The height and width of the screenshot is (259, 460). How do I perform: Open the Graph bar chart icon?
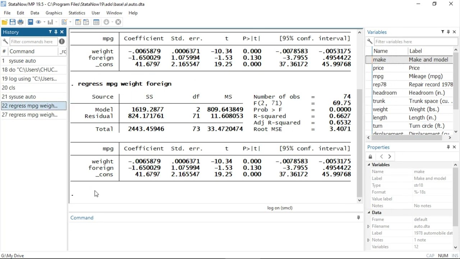click(x=50, y=22)
